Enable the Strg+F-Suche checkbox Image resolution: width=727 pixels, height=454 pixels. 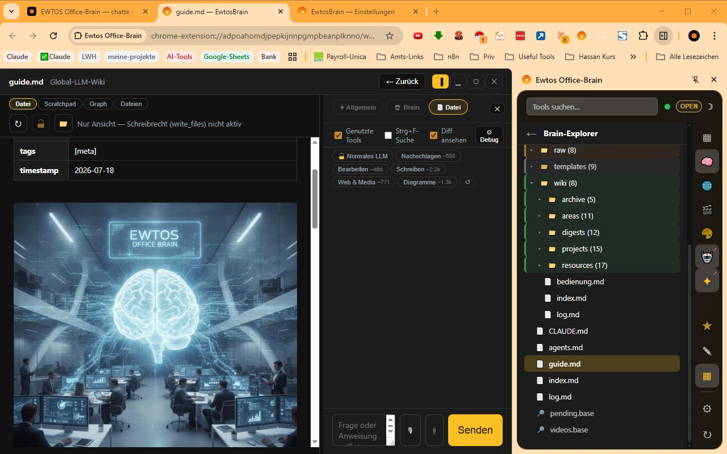coord(388,136)
